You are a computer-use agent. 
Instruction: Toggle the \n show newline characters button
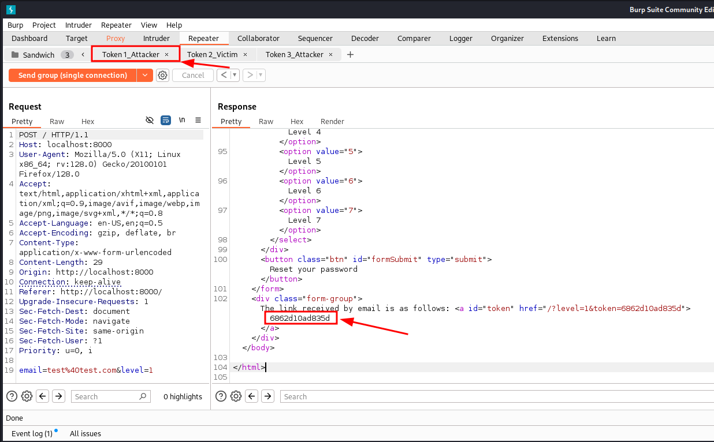(x=182, y=120)
